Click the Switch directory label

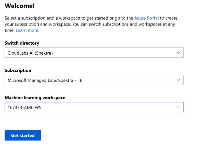coord(22,43)
